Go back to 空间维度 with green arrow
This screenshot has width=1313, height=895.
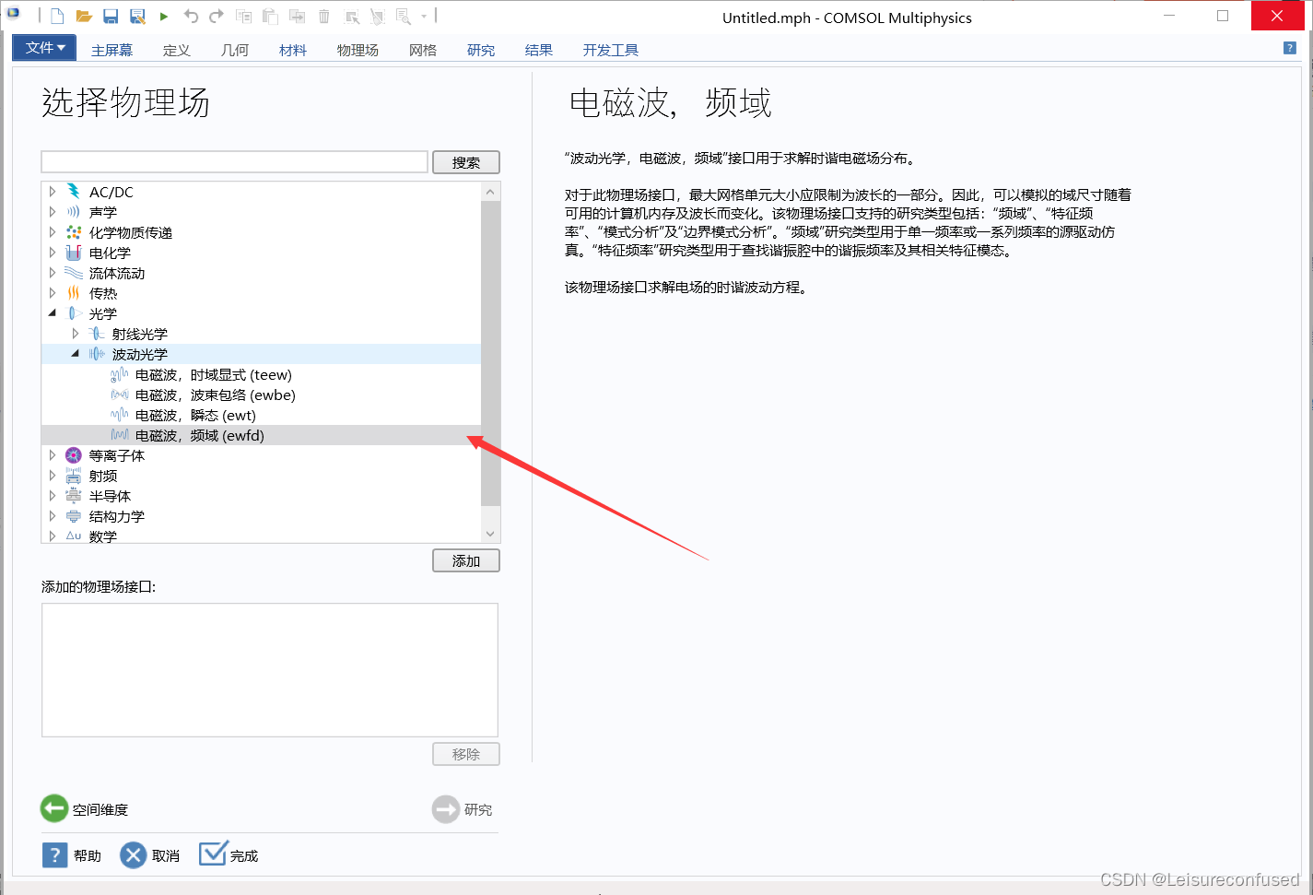[54, 808]
